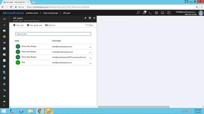The height and width of the screenshot is (114, 204).
Task: Open the More commands menu
Action: [x=89, y=25]
